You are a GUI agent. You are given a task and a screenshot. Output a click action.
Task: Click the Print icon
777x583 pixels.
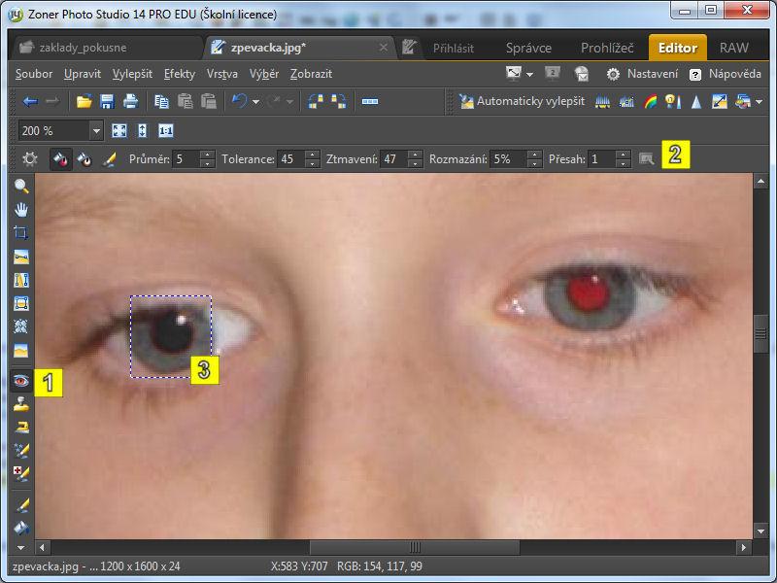click(x=130, y=102)
